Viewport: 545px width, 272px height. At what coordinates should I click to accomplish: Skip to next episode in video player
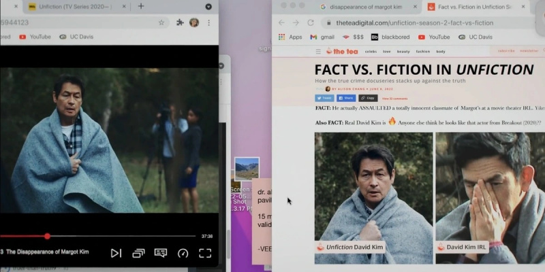coord(116,253)
